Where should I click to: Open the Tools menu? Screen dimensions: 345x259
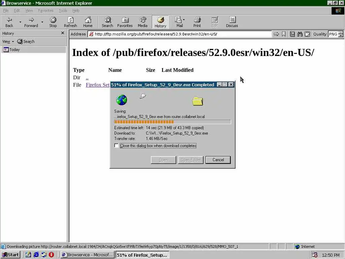pos(63,10)
